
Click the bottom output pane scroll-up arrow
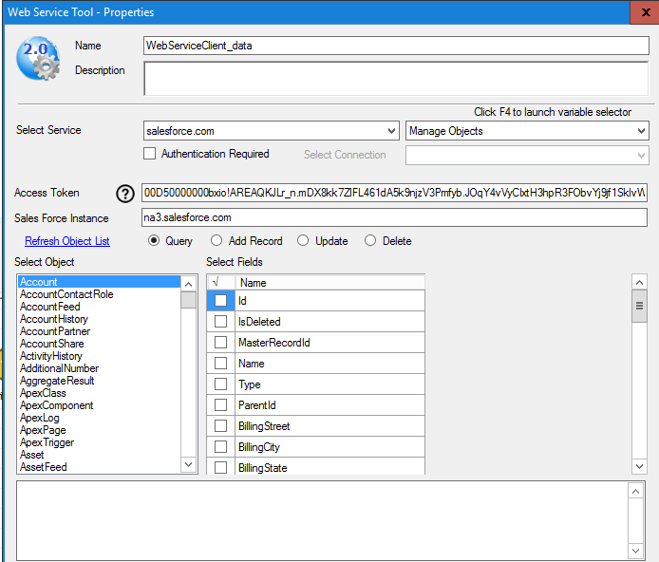[x=636, y=491]
